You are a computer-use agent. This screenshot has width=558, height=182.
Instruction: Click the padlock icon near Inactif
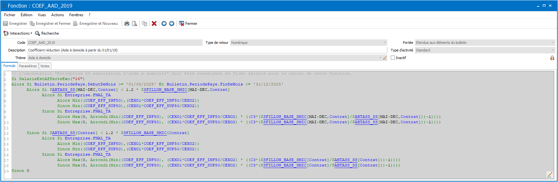[x=552, y=58]
